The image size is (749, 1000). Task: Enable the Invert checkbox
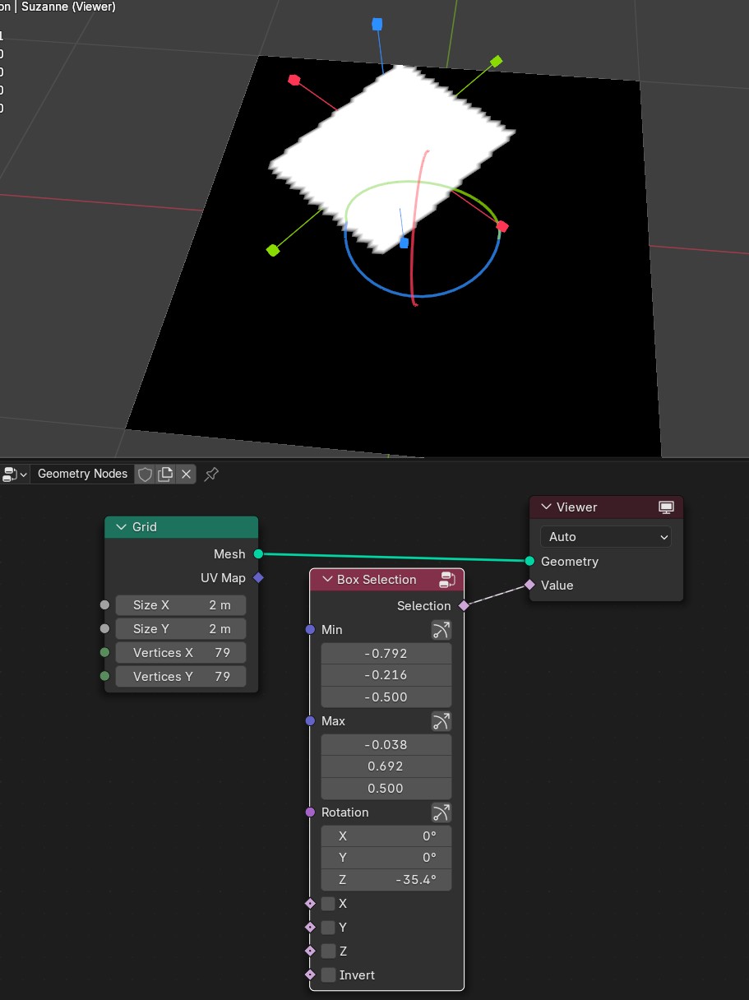point(328,975)
